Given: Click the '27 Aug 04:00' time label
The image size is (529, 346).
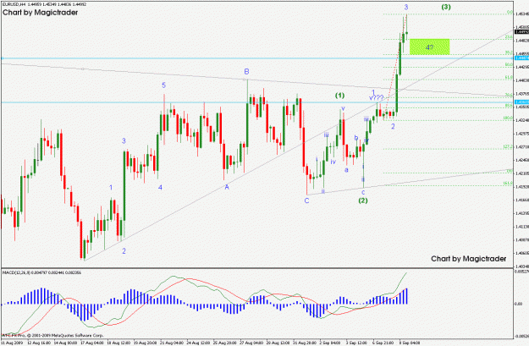Looking at the screenshot, I should tap(251, 343).
